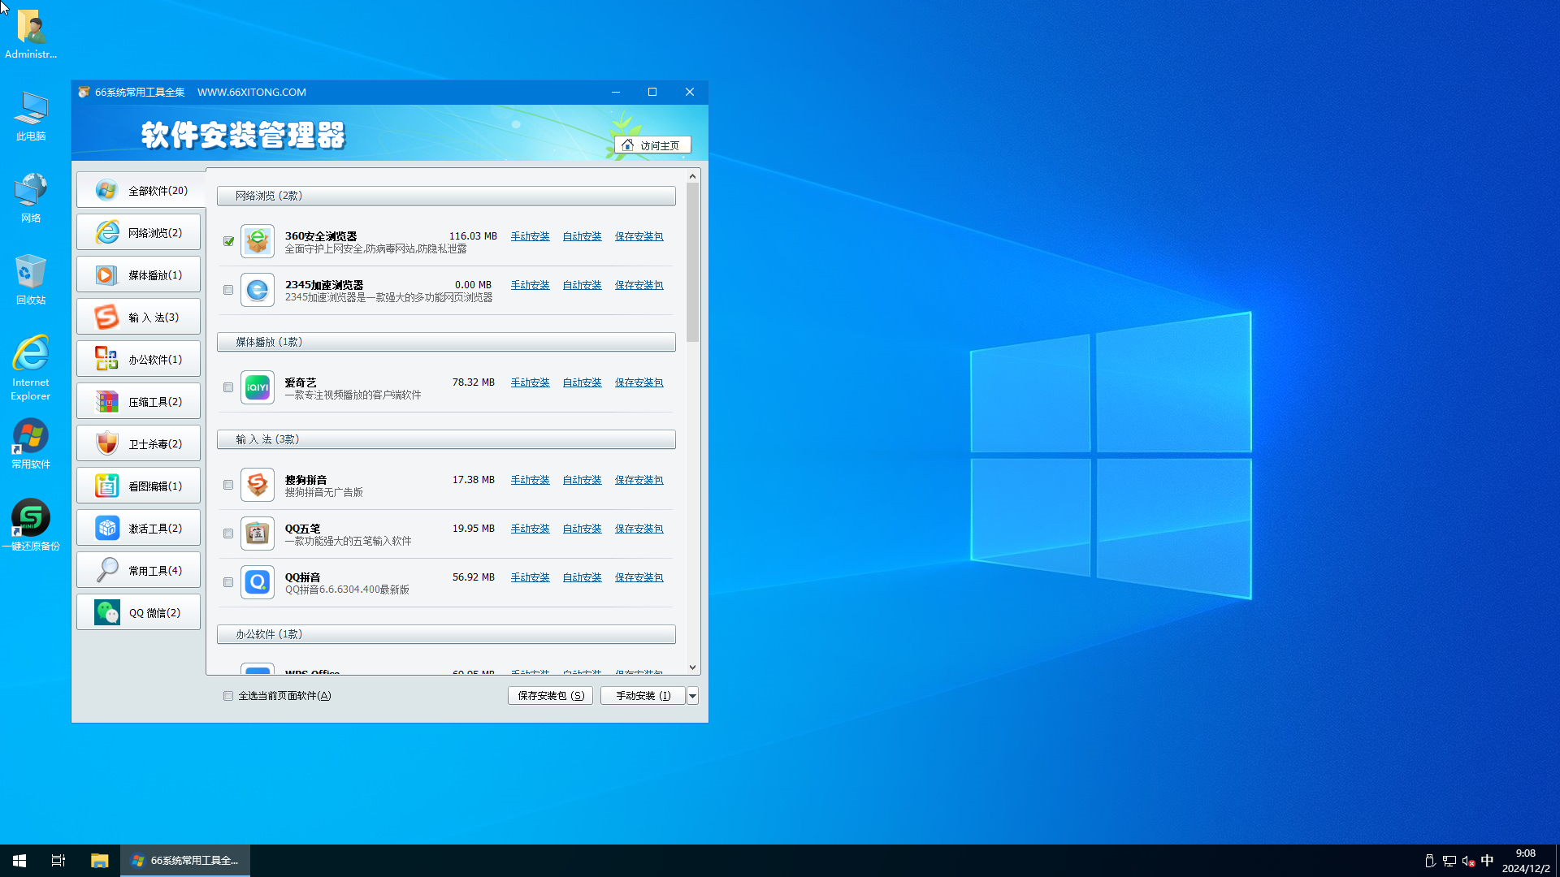The height and width of the screenshot is (877, 1560).
Task: Click 保存安装包 link for 爱奇艺
Action: [x=639, y=382]
